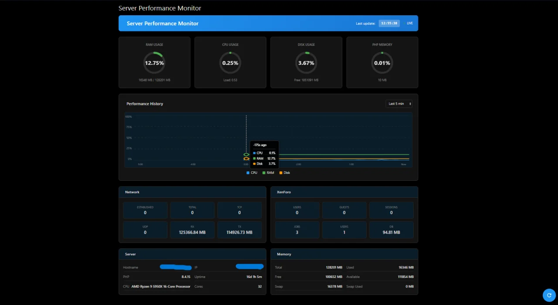The height and width of the screenshot is (305, 558).
Task: Select the Swap value 16378 MB
Action: pyautogui.click(x=335, y=287)
